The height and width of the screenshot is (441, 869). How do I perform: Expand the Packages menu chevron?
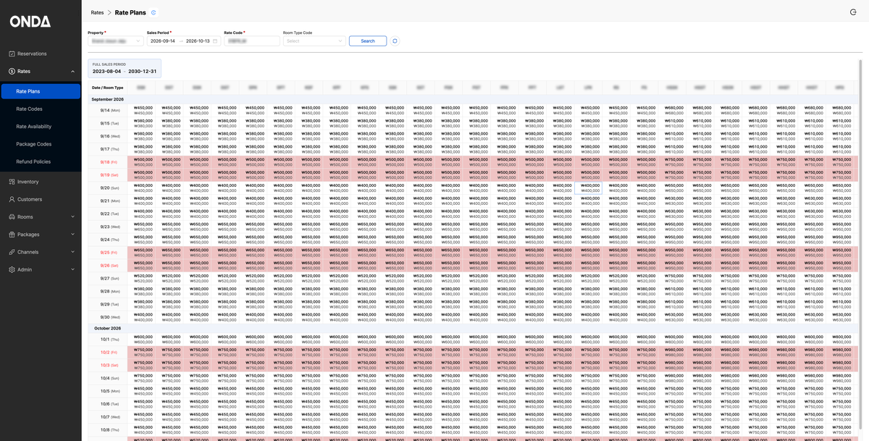72,235
